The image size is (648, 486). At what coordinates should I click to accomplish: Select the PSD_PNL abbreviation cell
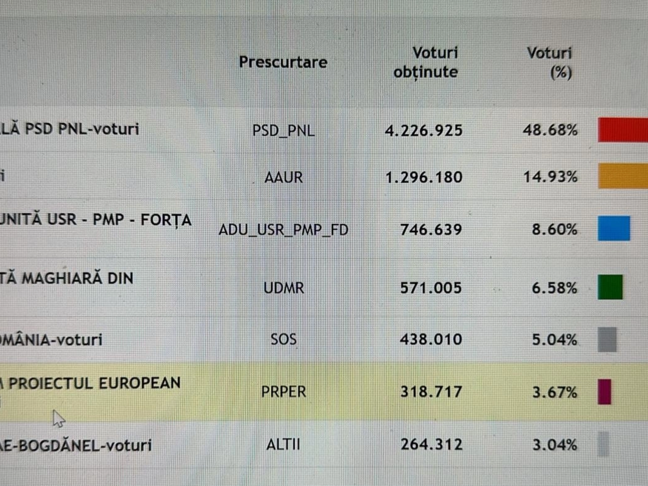[283, 130]
